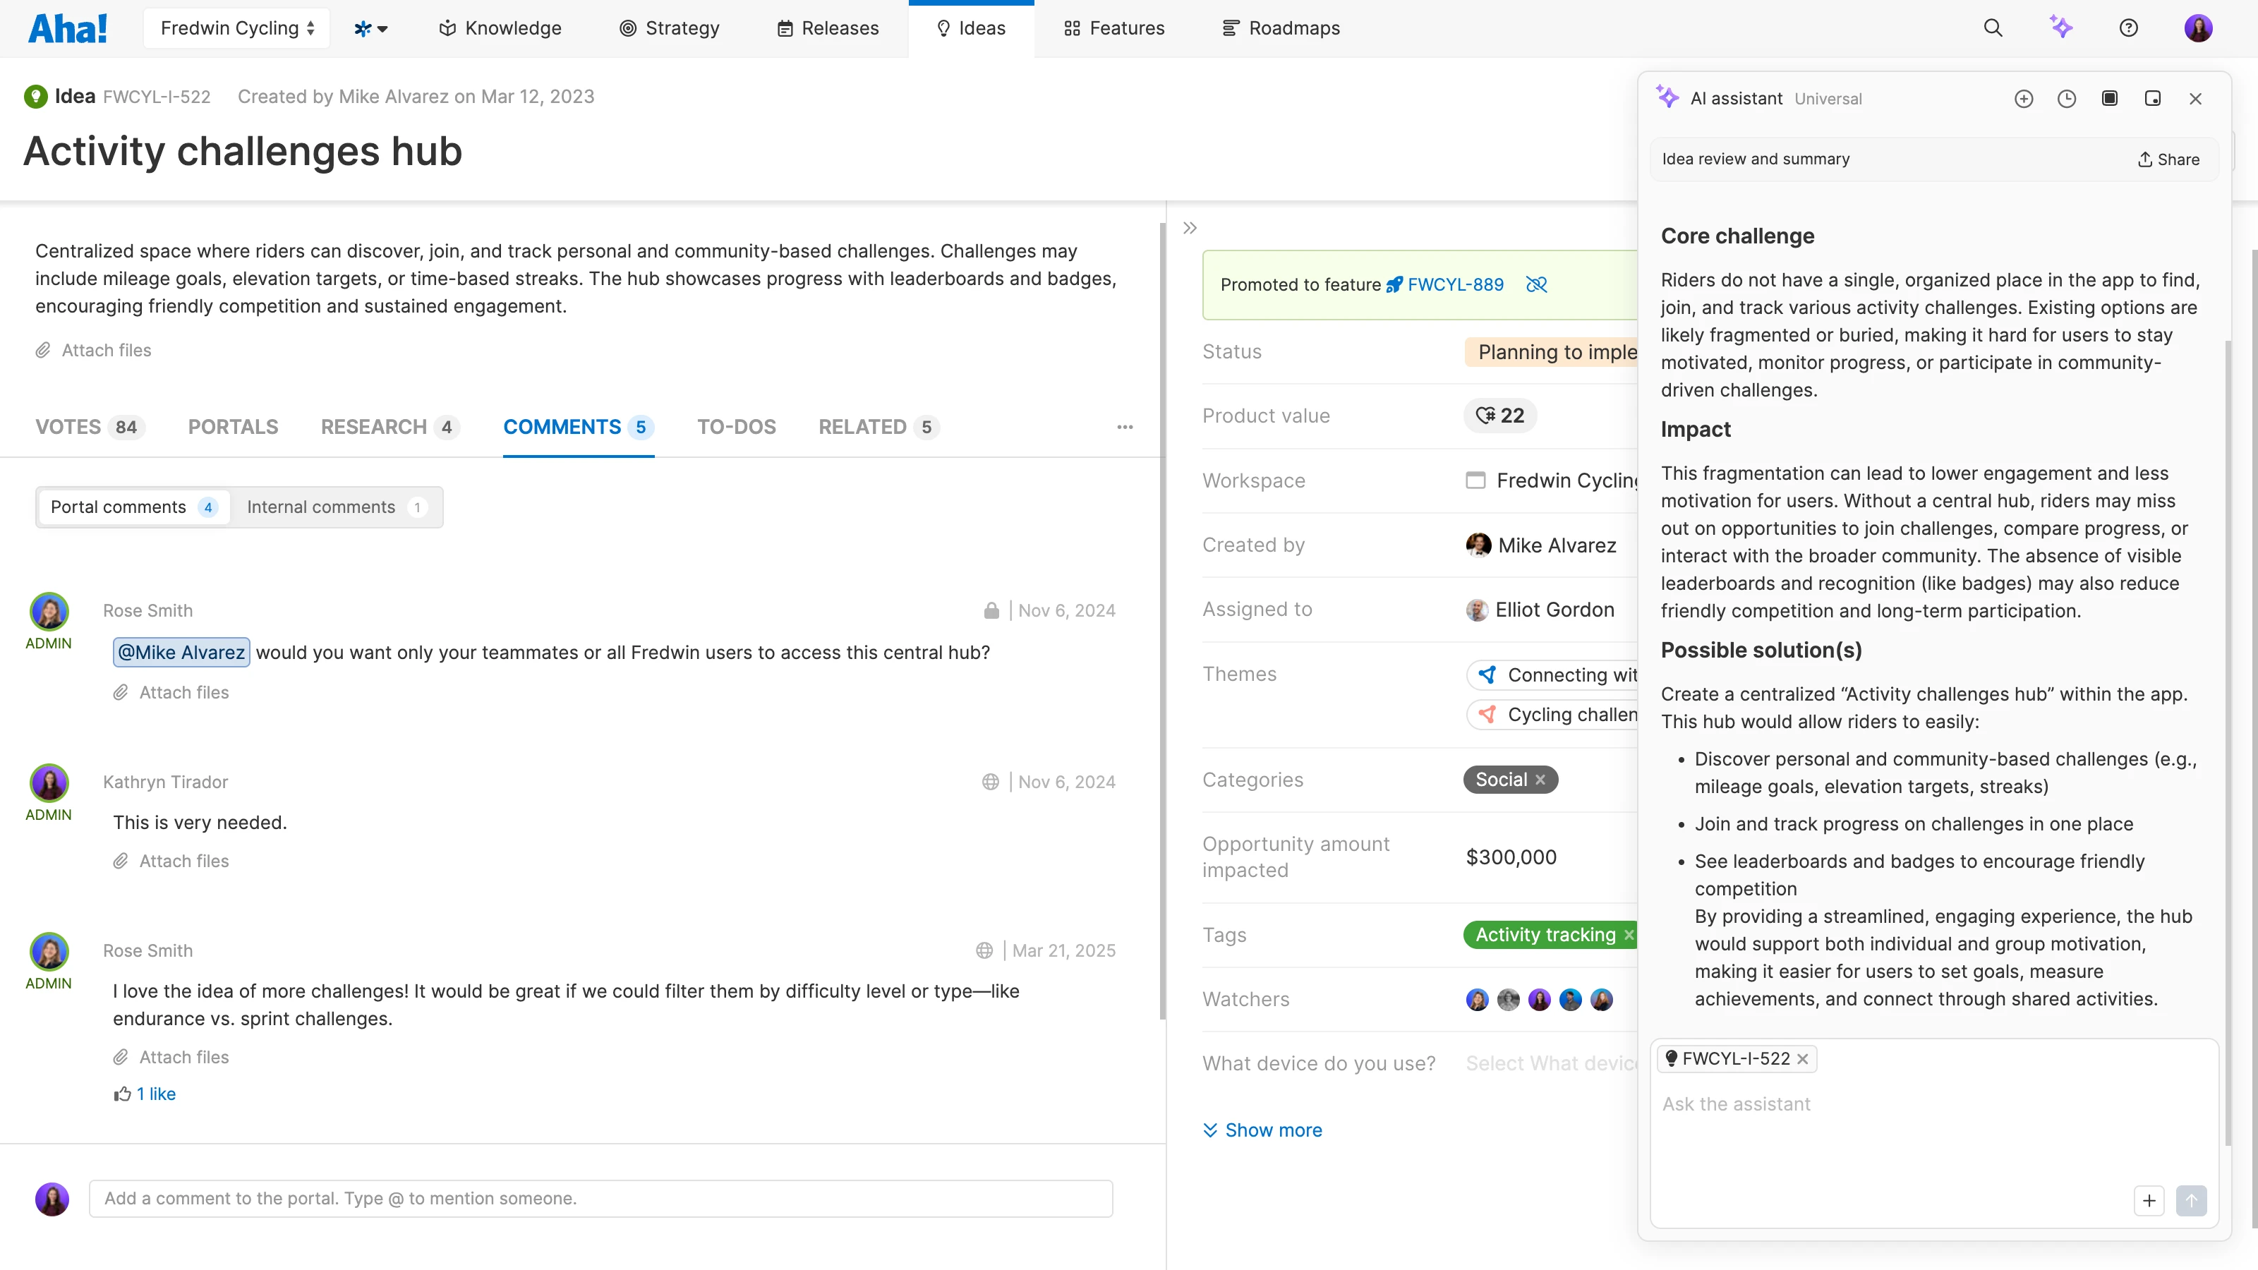Collapse the details sidebar with the double chevron
Image resolution: width=2258 pixels, height=1270 pixels.
tap(1190, 227)
